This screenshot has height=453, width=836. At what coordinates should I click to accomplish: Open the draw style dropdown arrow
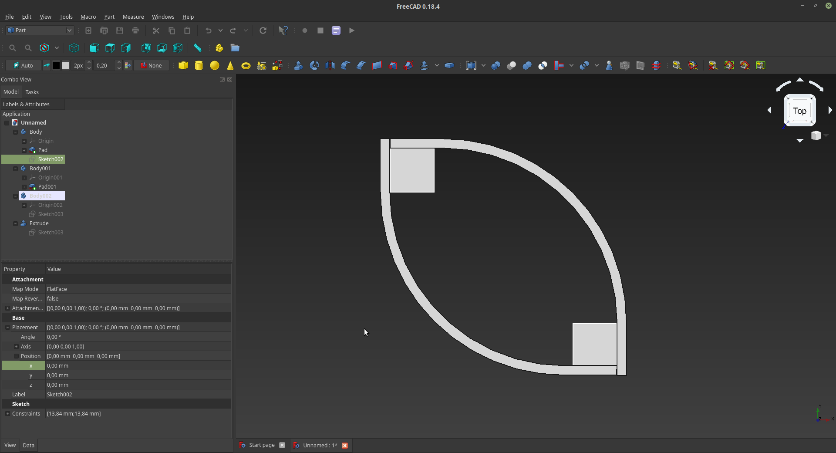click(x=57, y=48)
